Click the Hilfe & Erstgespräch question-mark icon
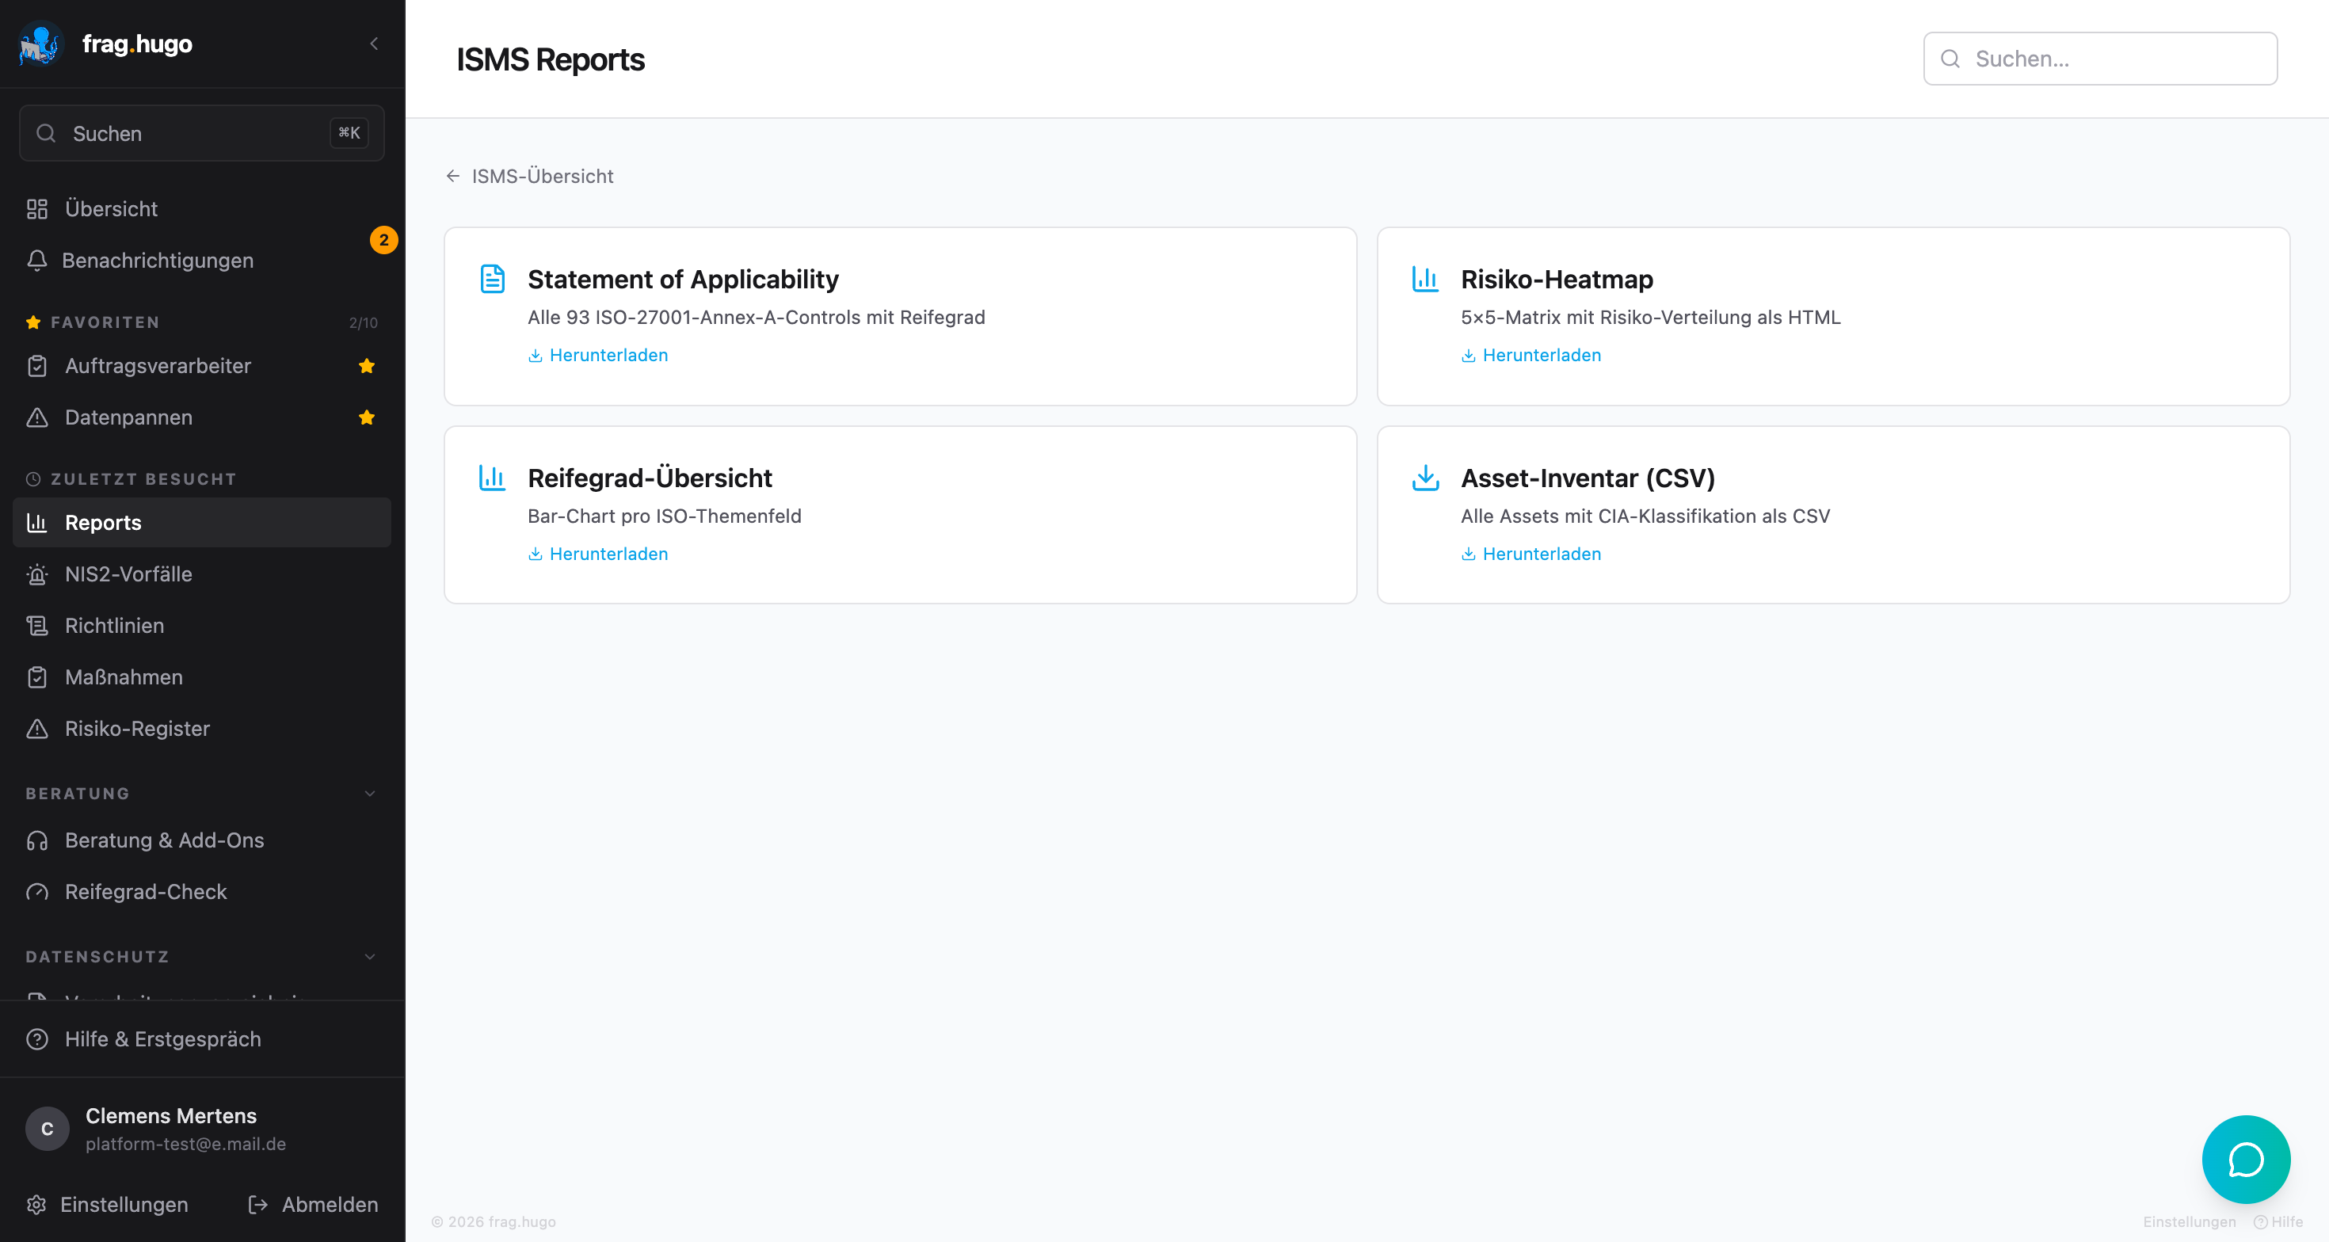This screenshot has width=2329, height=1242. tap(37, 1039)
